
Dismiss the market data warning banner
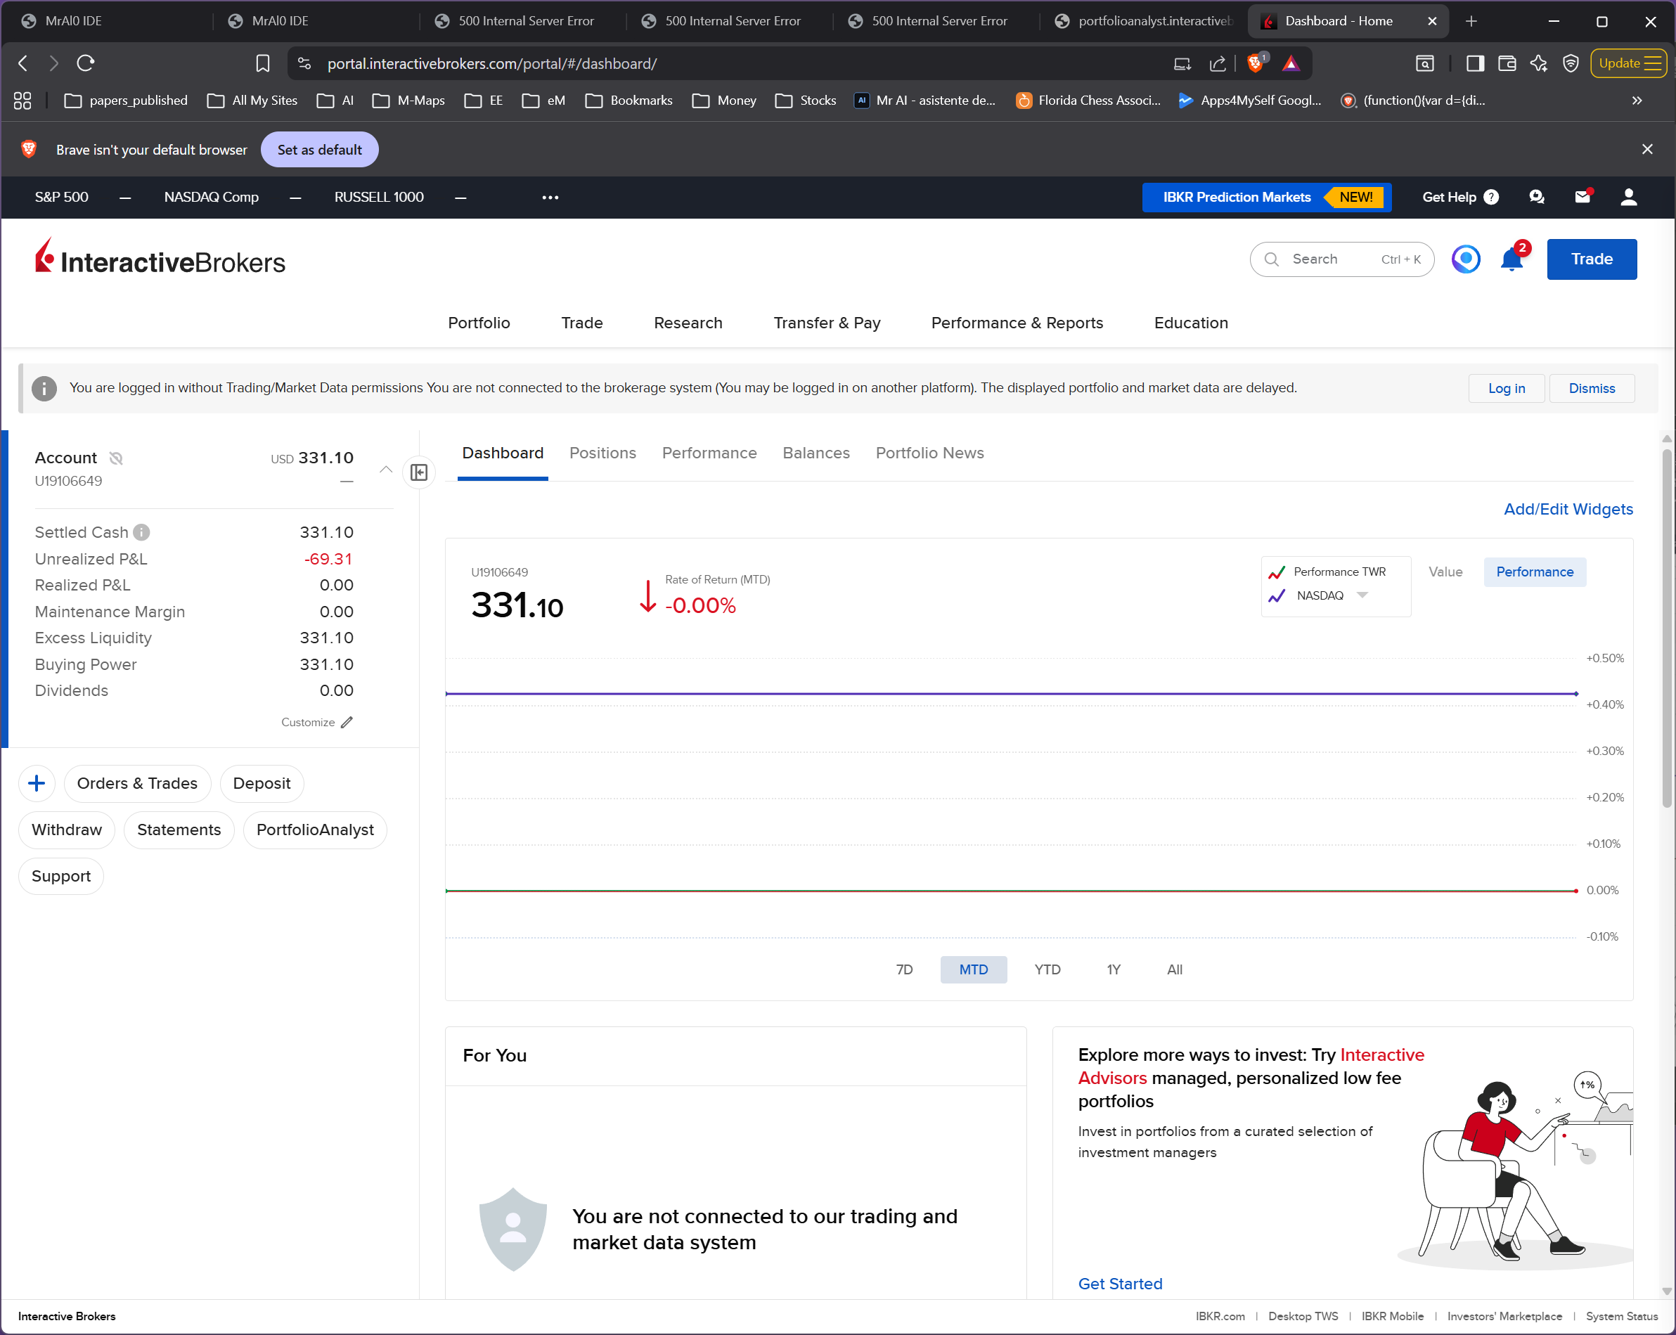1591,388
